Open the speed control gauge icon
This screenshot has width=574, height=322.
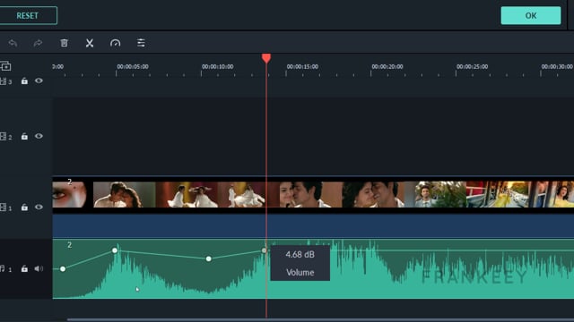tap(116, 43)
